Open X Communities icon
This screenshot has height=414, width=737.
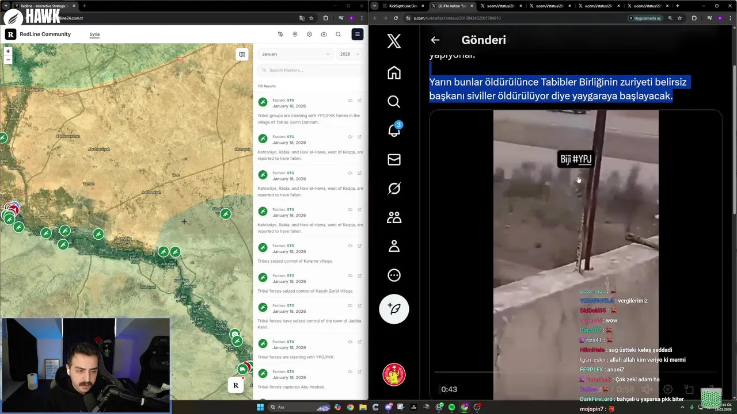pyautogui.click(x=394, y=217)
